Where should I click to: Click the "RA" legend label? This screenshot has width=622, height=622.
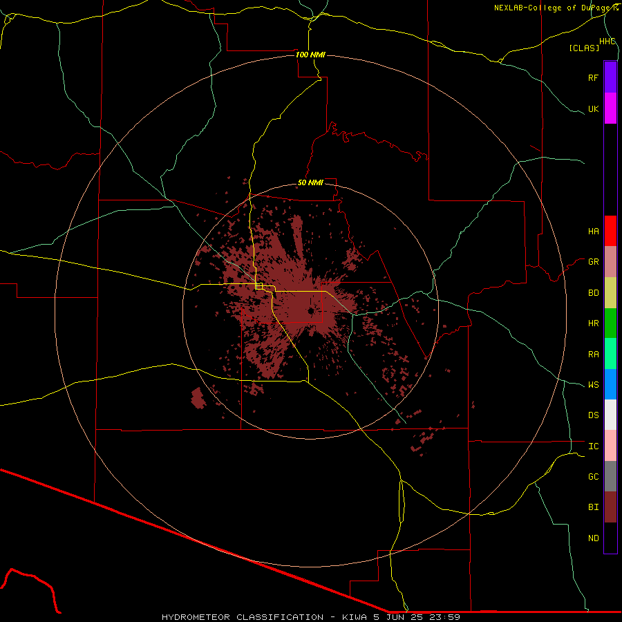pos(593,355)
